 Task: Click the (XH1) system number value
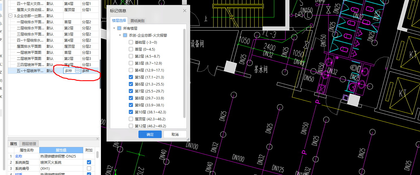pyautogui.click(x=61, y=168)
